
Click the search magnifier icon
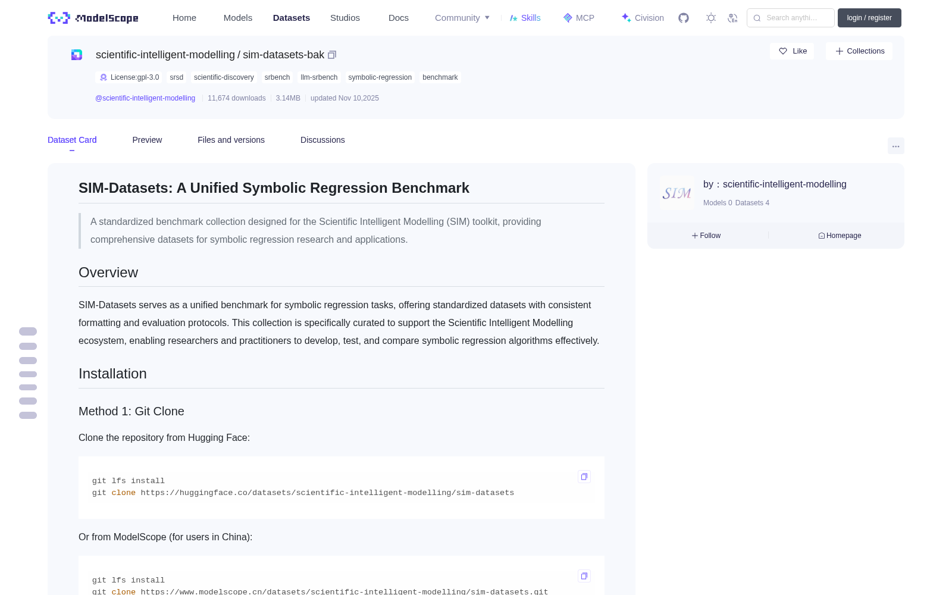[x=757, y=18]
